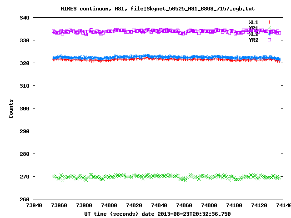Click the 290 tick on y-axis
291x218 pixels.
pos(25,131)
